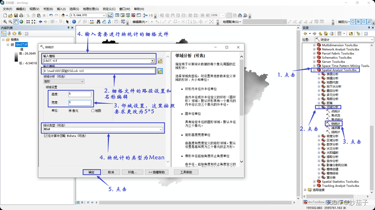Toggle the ignore NoData in calculations checkbox
The width and height of the screenshot is (375, 210).
(45, 136)
